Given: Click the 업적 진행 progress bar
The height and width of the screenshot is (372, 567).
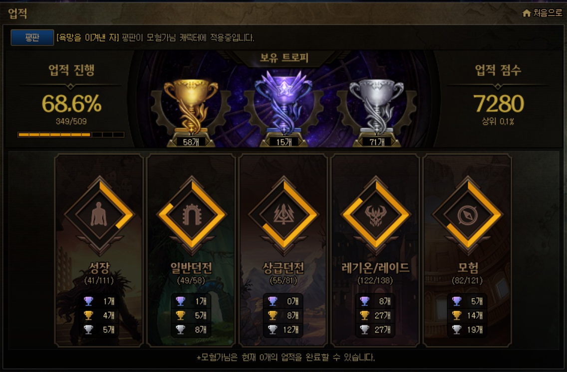Looking at the screenshot, I should [x=71, y=134].
